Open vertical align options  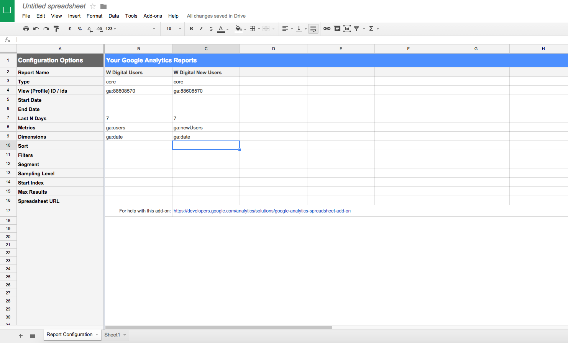pos(299,29)
